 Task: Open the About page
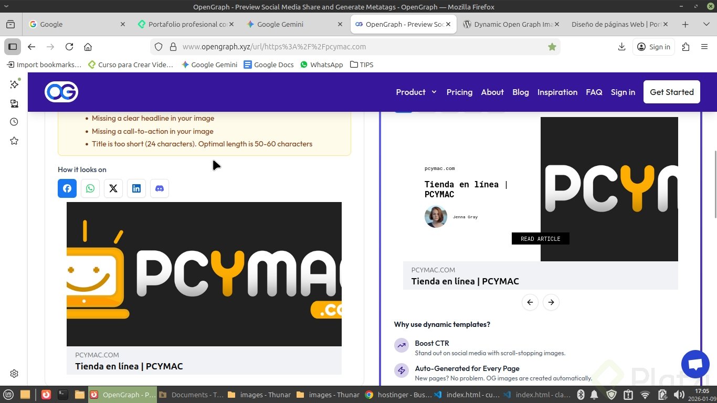tap(492, 92)
